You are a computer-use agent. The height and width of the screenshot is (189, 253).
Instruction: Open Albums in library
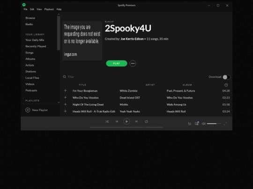(30, 59)
